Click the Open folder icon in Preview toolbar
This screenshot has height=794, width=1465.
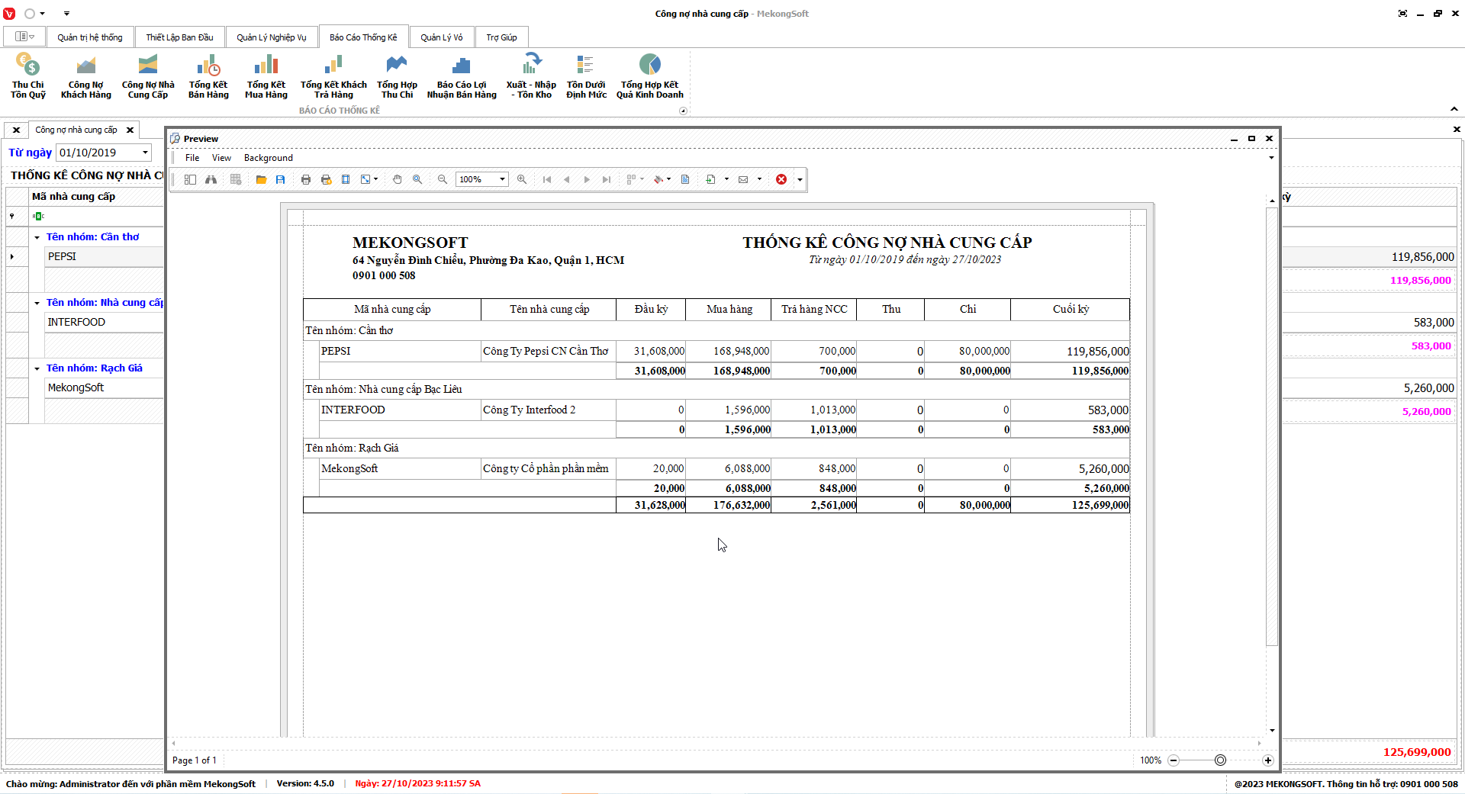[261, 179]
